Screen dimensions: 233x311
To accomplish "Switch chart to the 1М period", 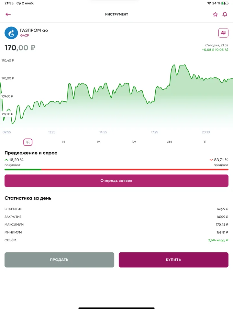I will pos(98,142).
